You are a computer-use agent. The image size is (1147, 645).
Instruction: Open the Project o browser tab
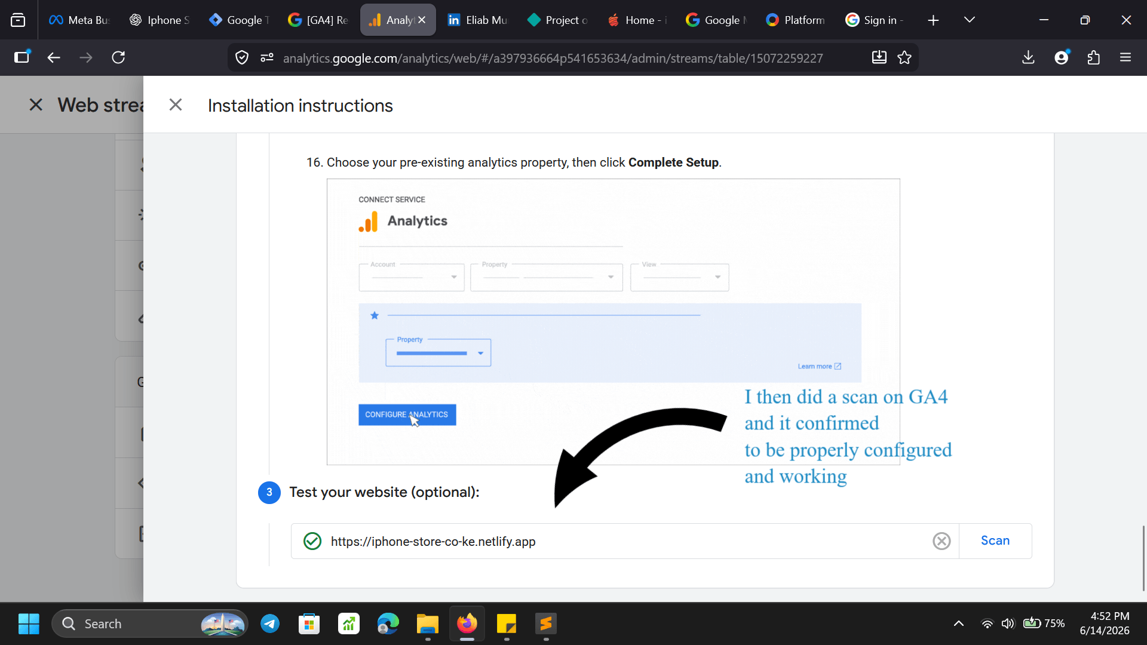(557, 20)
